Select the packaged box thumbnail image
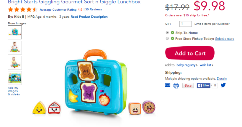The width and height of the screenshot is (242, 127). 15,78
